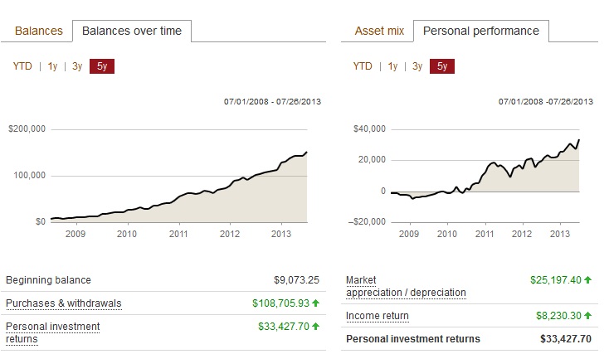Click green arrow beside $8,230.30
The height and width of the screenshot is (354, 609).
588,316
